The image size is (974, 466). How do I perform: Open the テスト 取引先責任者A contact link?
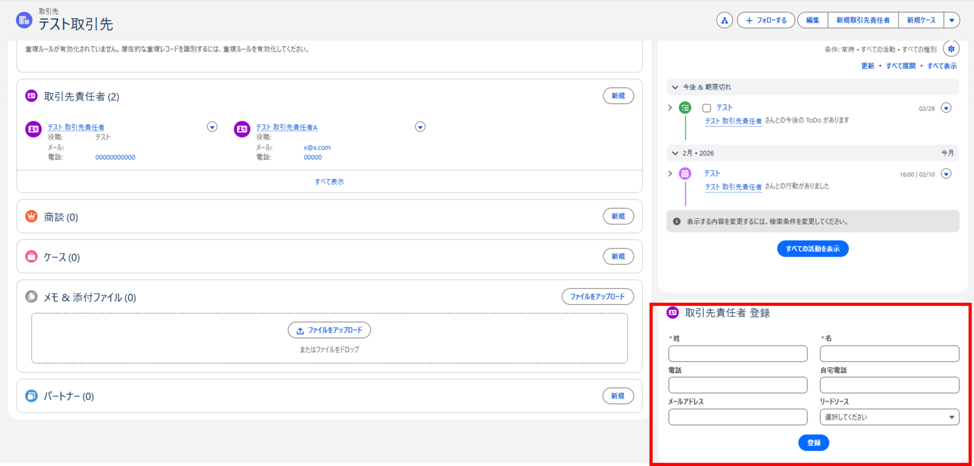pyautogui.click(x=286, y=127)
